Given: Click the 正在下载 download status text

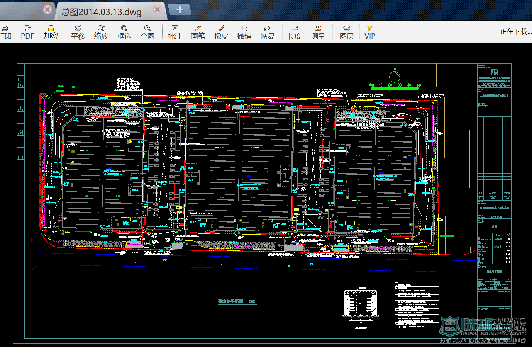Looking at the screenshot, I should pos(515,32).
